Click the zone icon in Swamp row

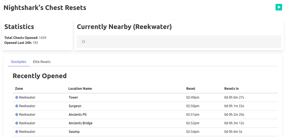17,132
